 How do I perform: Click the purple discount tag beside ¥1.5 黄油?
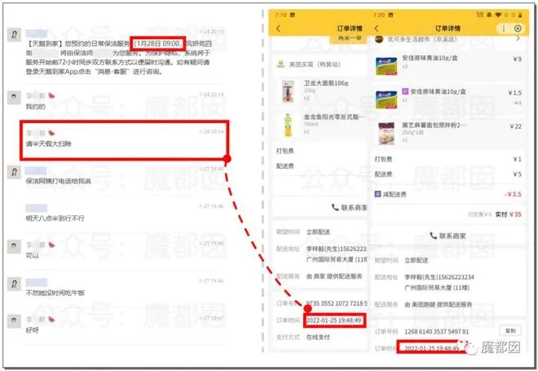405,91
